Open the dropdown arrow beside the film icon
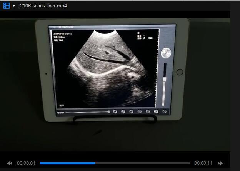240x171 pixels. click(x=14, y=6)
